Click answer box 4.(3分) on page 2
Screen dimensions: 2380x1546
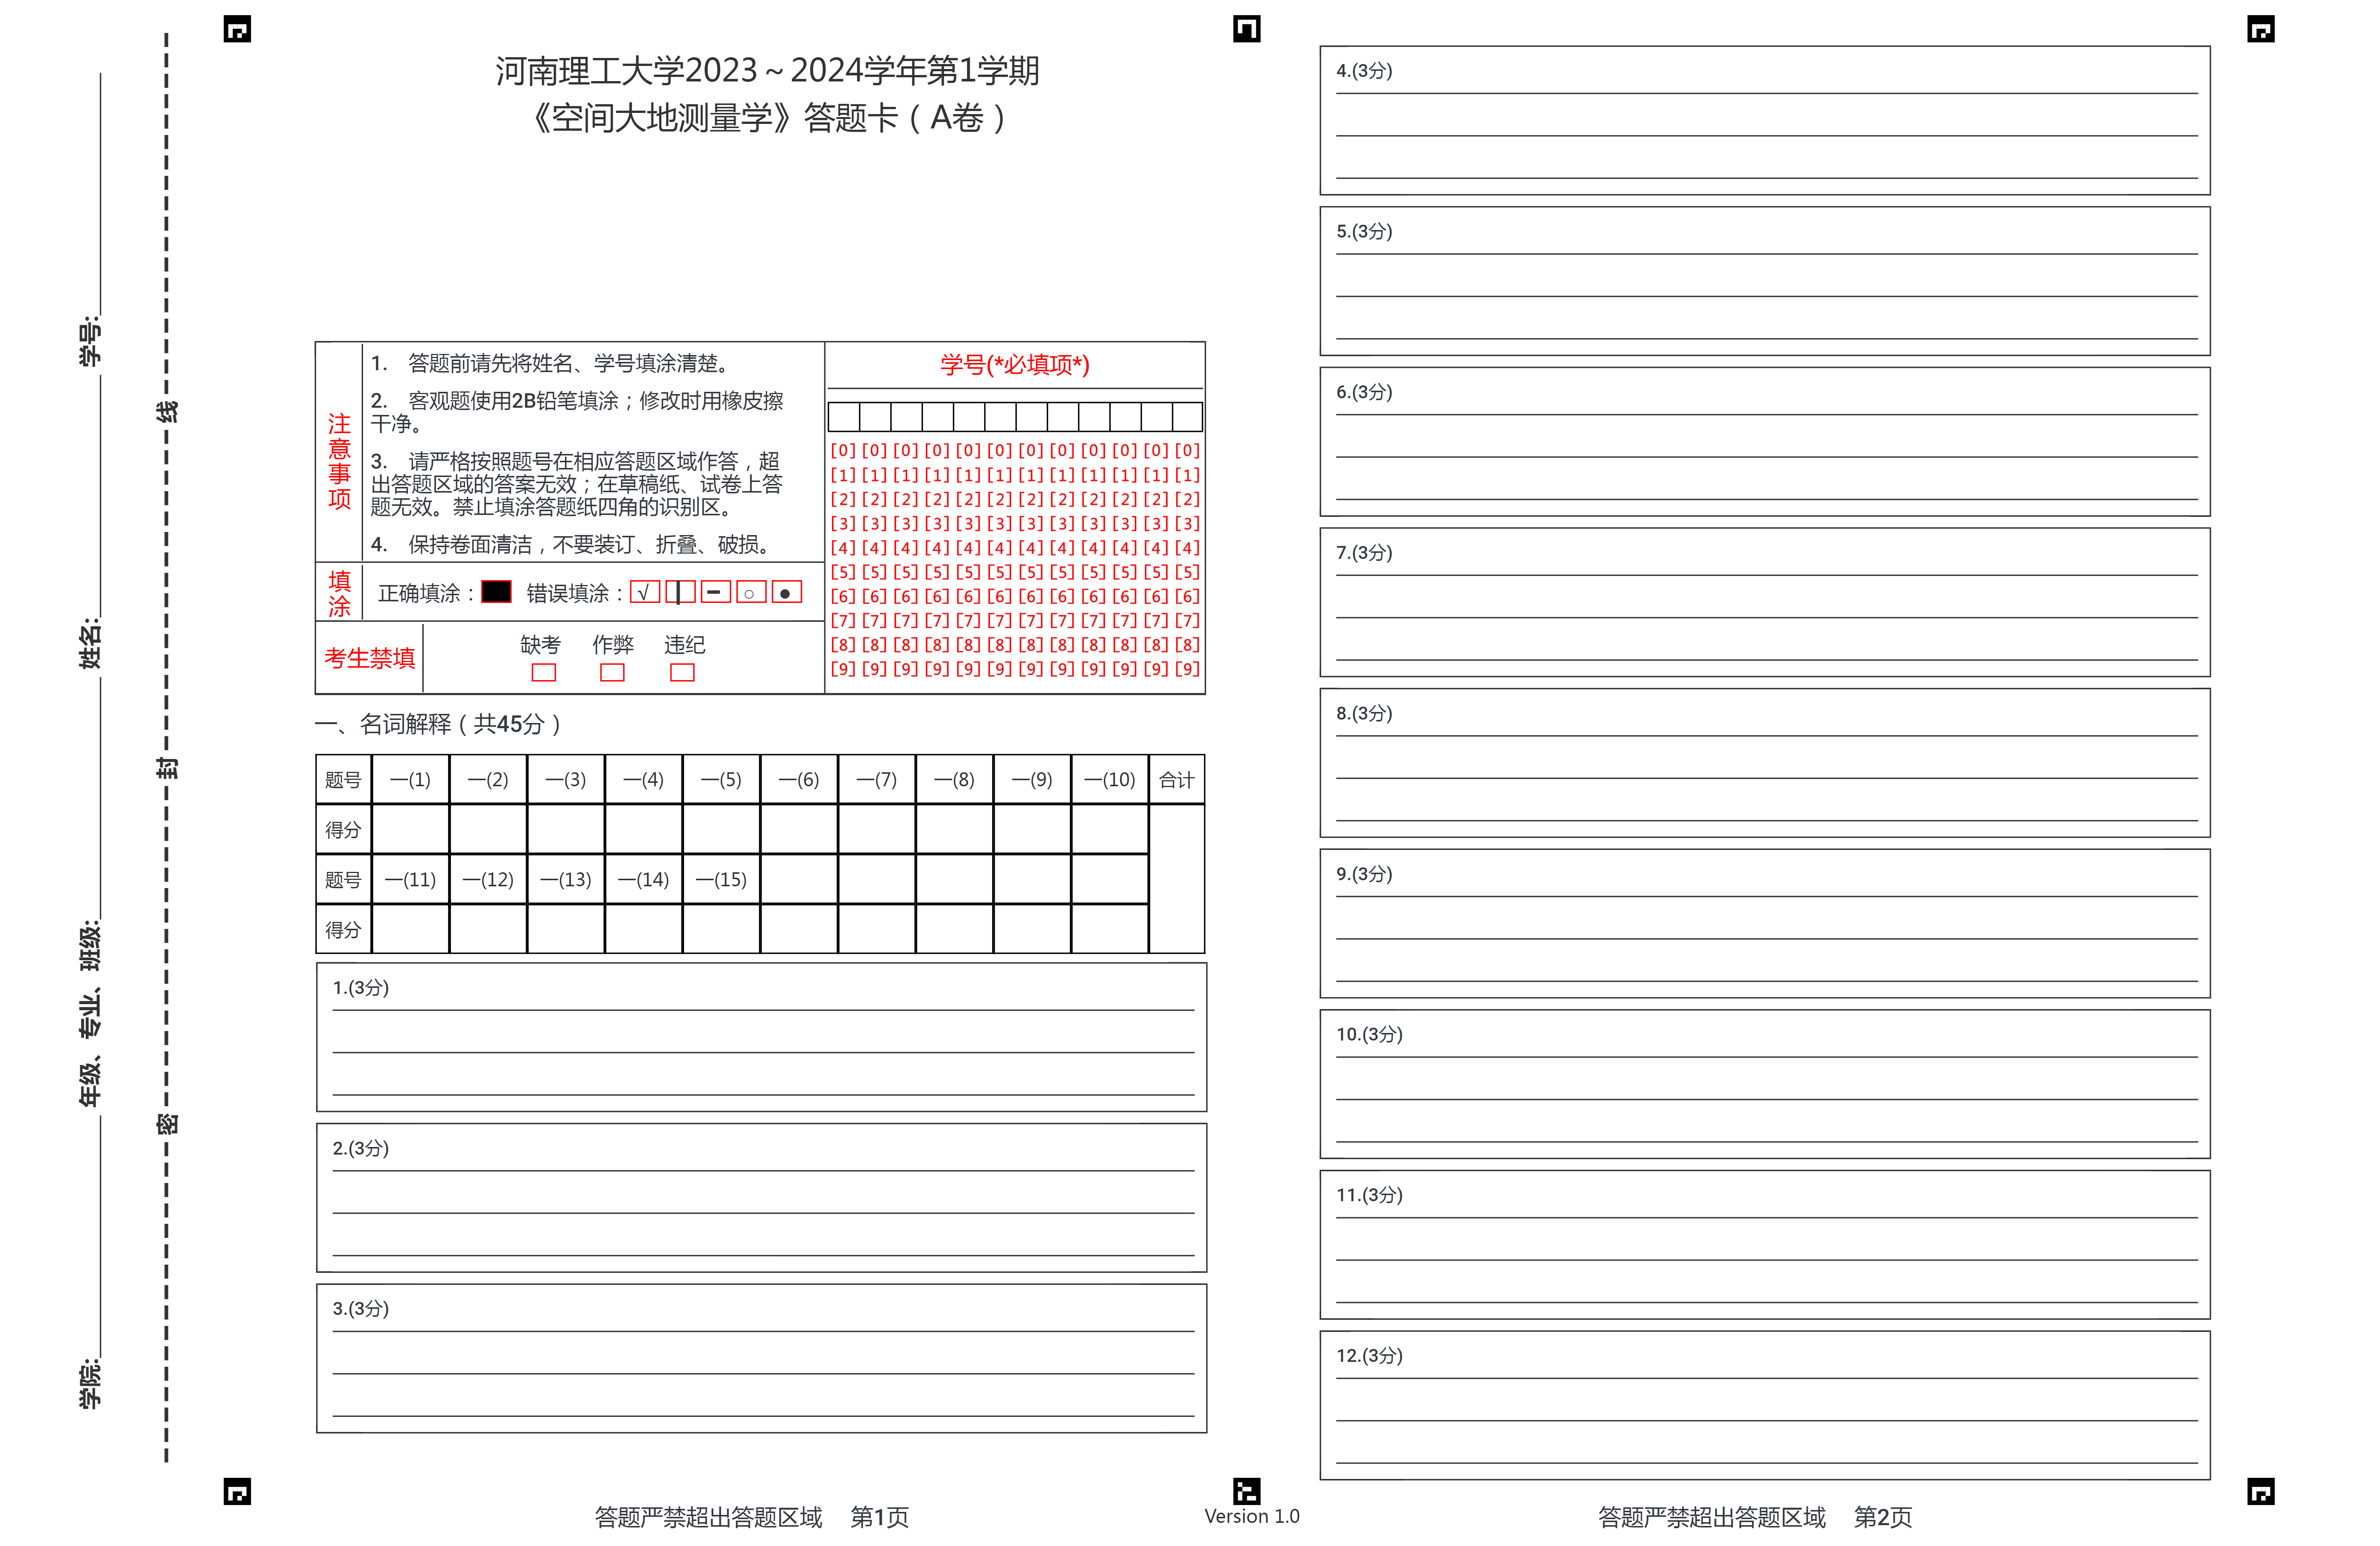coord(1764,120)
